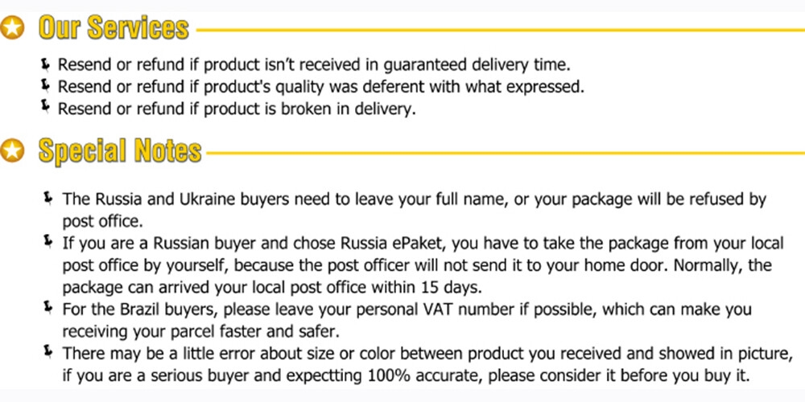Click the star icon beside Our Services

coord(12,29)
